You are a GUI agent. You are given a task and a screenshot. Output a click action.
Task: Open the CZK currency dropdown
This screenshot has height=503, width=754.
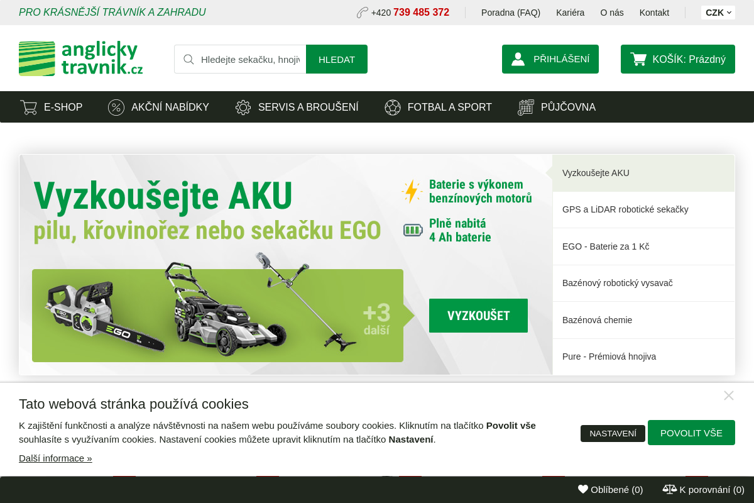tap(718, 13)
